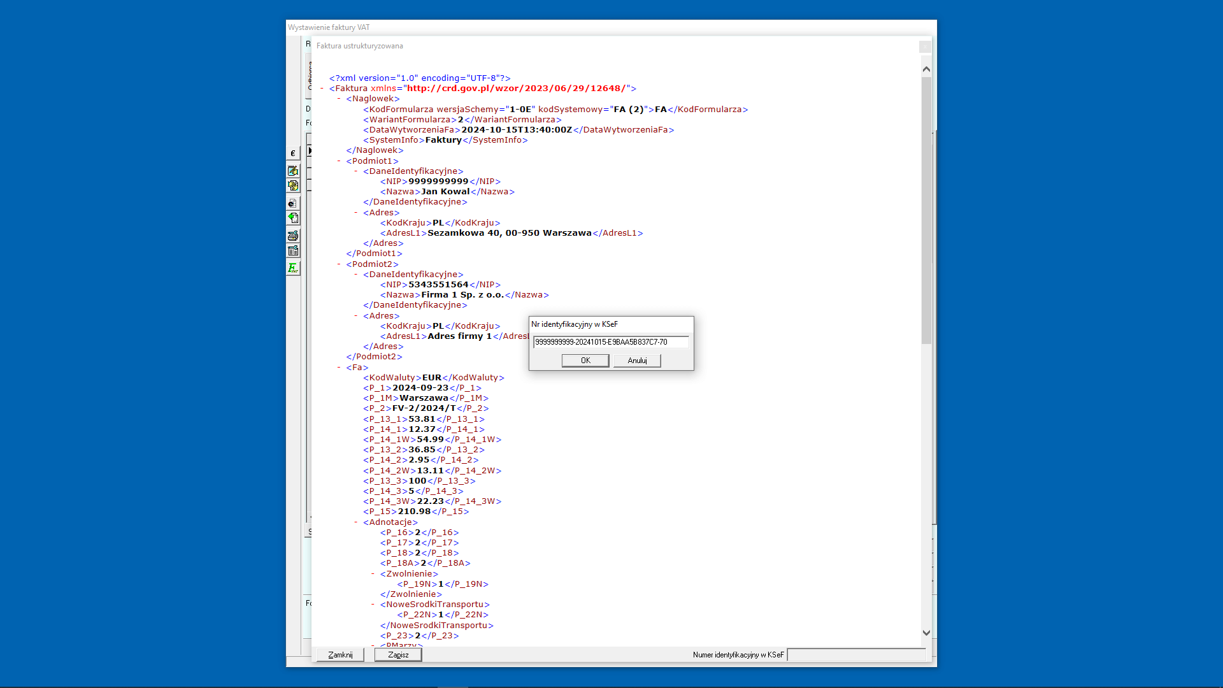Select the Euro currency tool
1223x688 pixels.
293,153
